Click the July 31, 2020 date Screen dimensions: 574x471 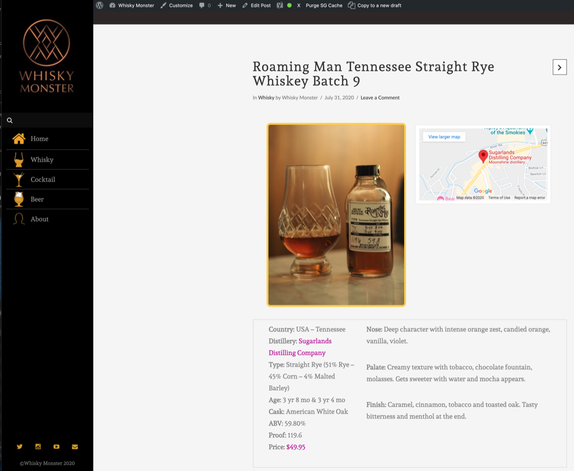click(339, 97)
